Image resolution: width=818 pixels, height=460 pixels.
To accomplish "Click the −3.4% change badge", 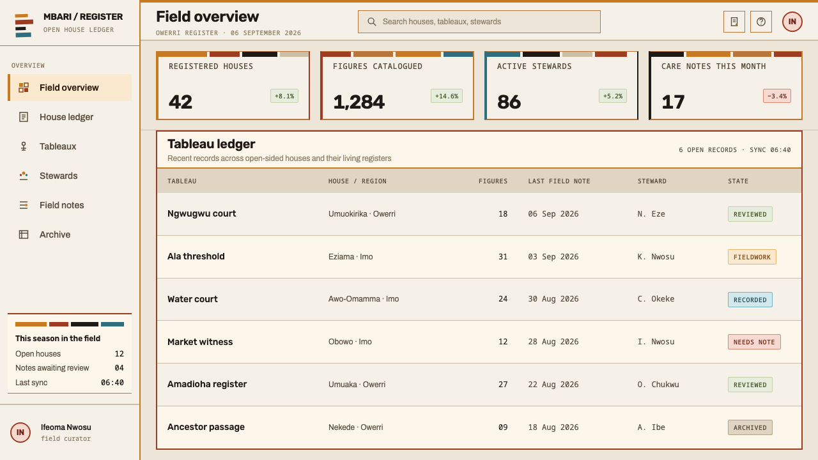I will (777, 96).
